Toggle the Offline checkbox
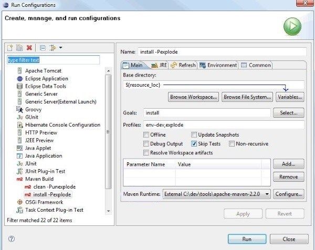The width and height of the screenshot is (315, 250). tap(146, 134)
